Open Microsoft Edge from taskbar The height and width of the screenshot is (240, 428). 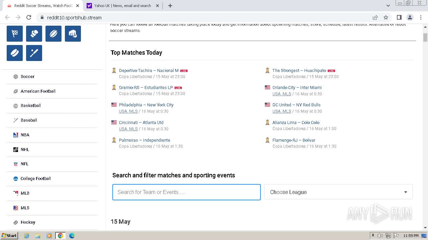(x=72, y=236)
